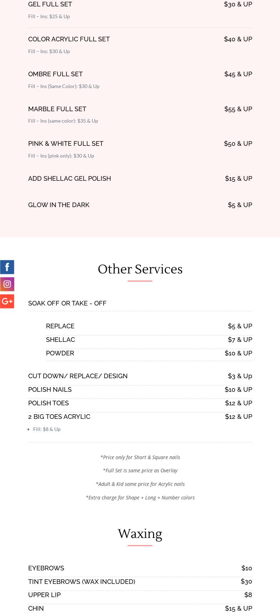The image size is (280, 616).
Task: Select Pink & White Full Set
Action: 66,143
